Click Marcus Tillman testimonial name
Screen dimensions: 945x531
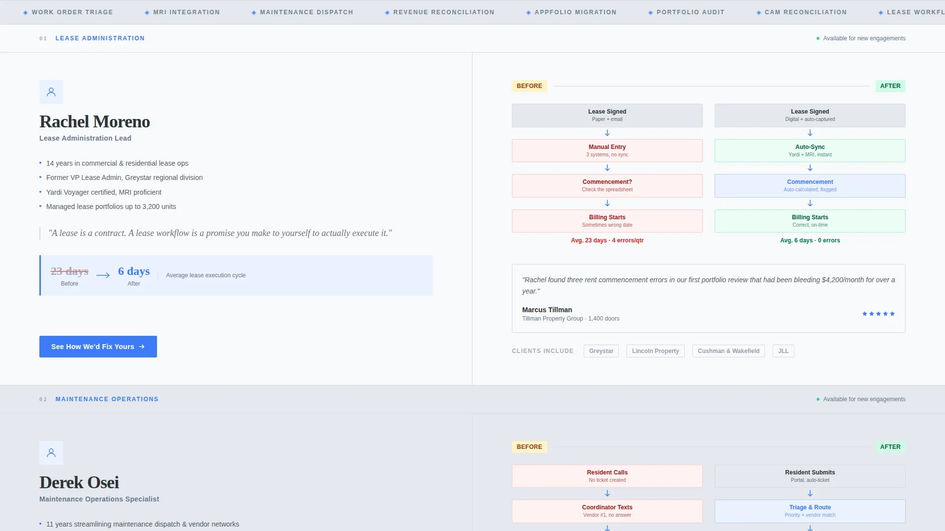pos(547,310)
